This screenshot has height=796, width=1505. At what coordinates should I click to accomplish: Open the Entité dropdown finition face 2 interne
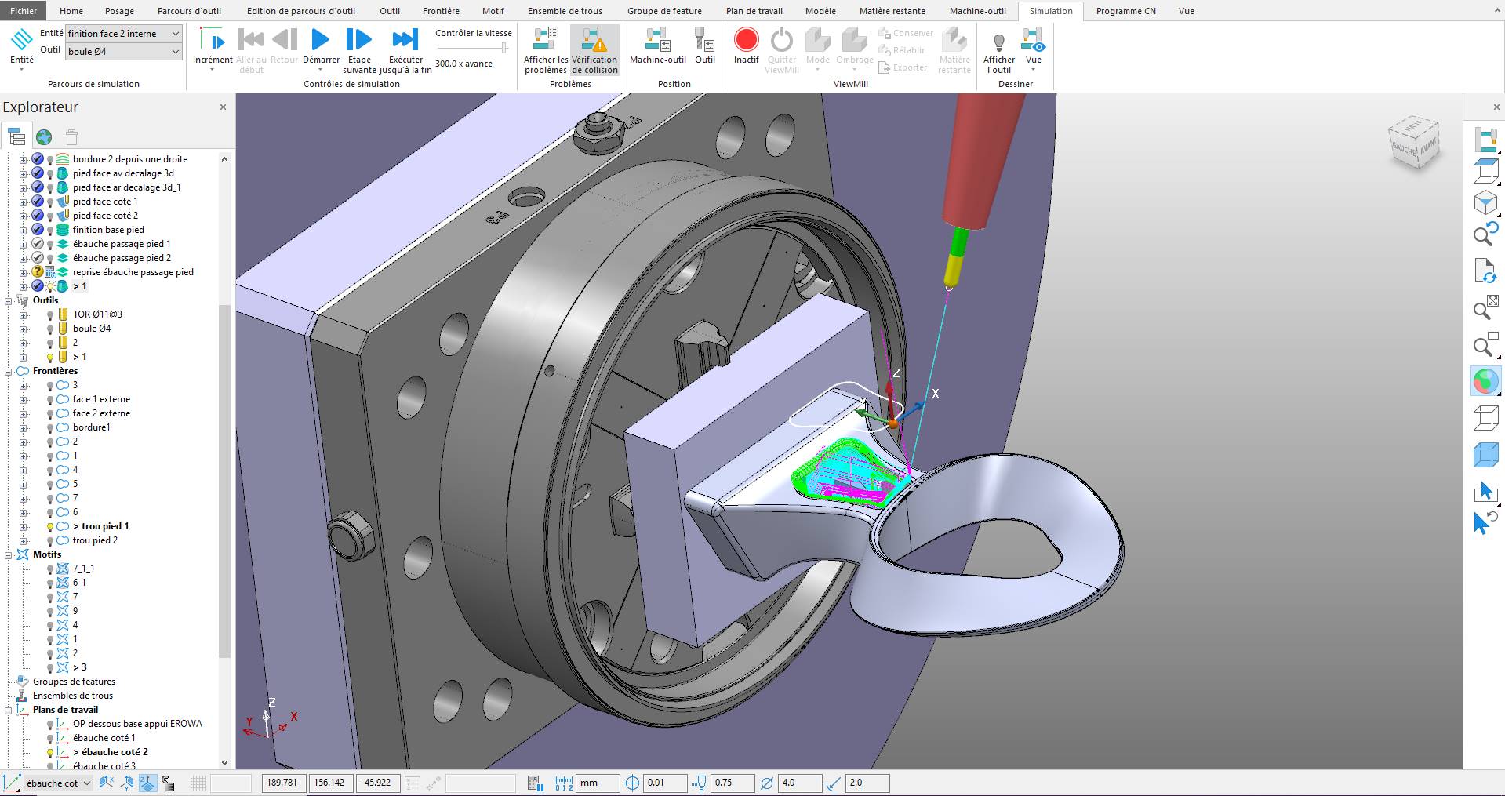pyautogui.click(x=123, y=34)
